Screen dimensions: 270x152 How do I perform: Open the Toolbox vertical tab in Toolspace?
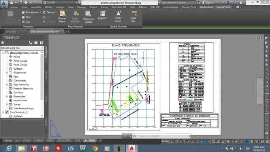pyautogui.click(x=46, y=122)
